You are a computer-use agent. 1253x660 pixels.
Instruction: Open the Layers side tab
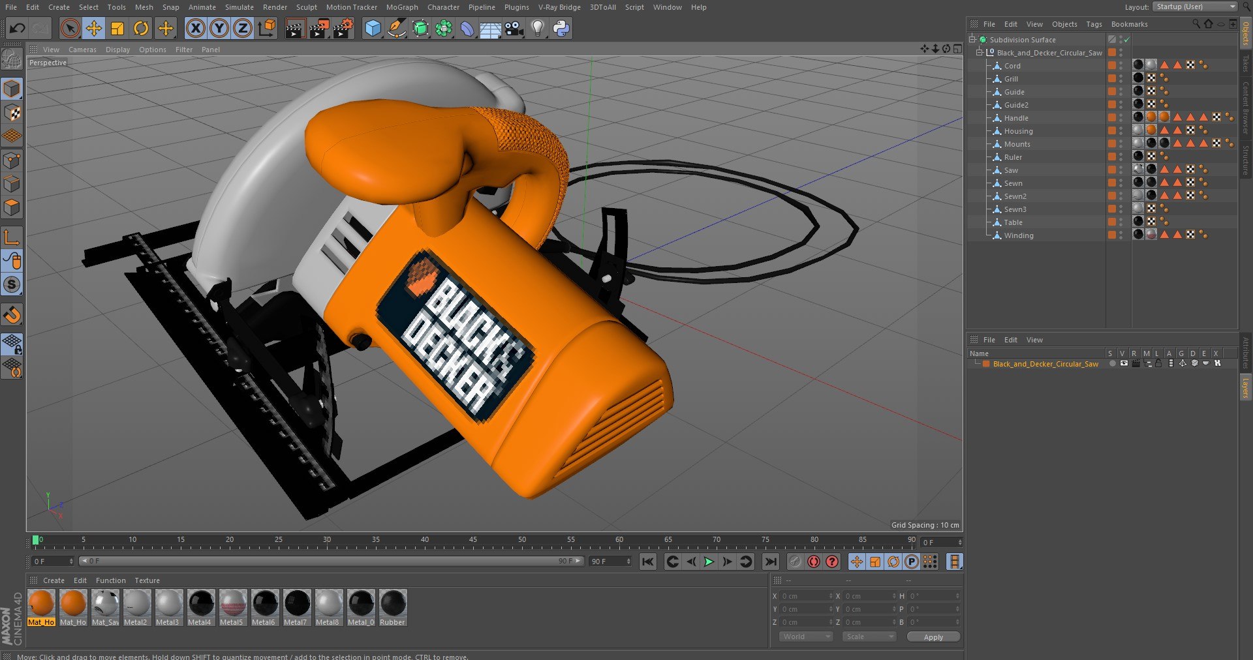tap(1245, 387)
